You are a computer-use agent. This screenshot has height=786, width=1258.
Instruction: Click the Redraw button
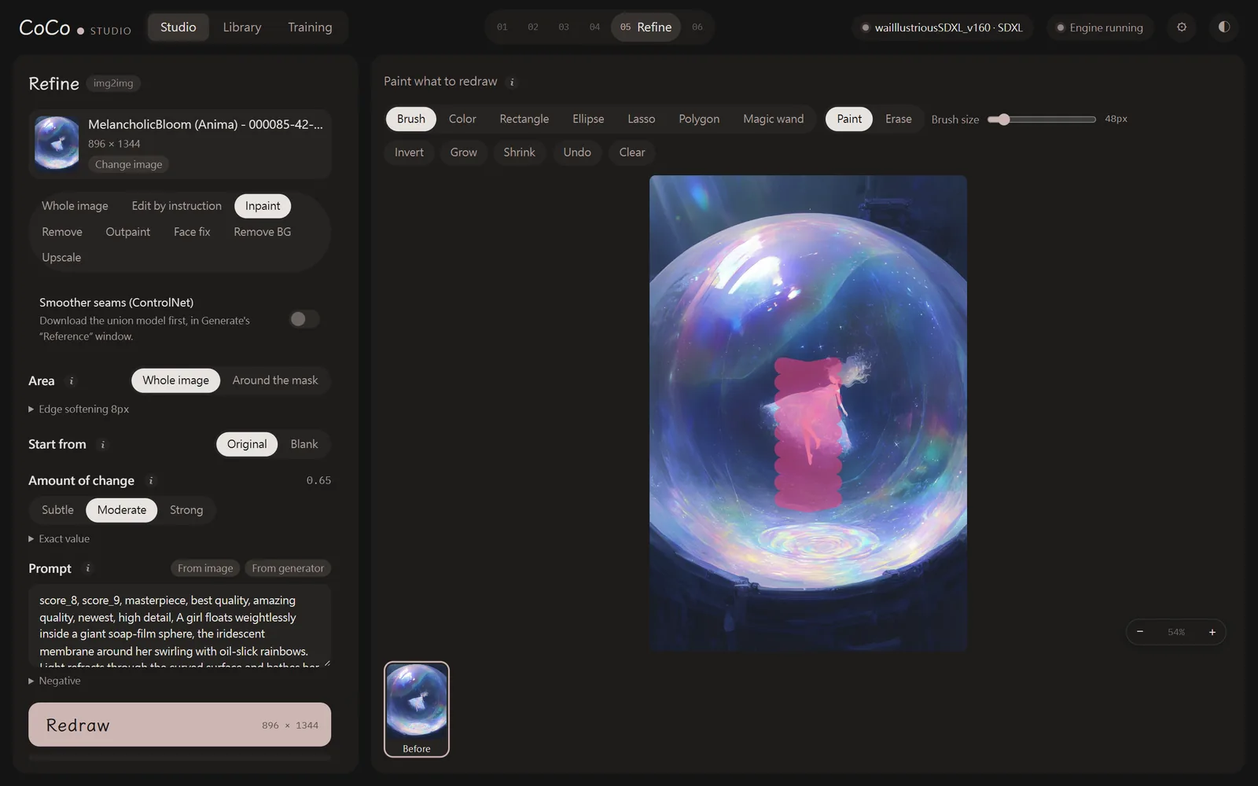179,725
